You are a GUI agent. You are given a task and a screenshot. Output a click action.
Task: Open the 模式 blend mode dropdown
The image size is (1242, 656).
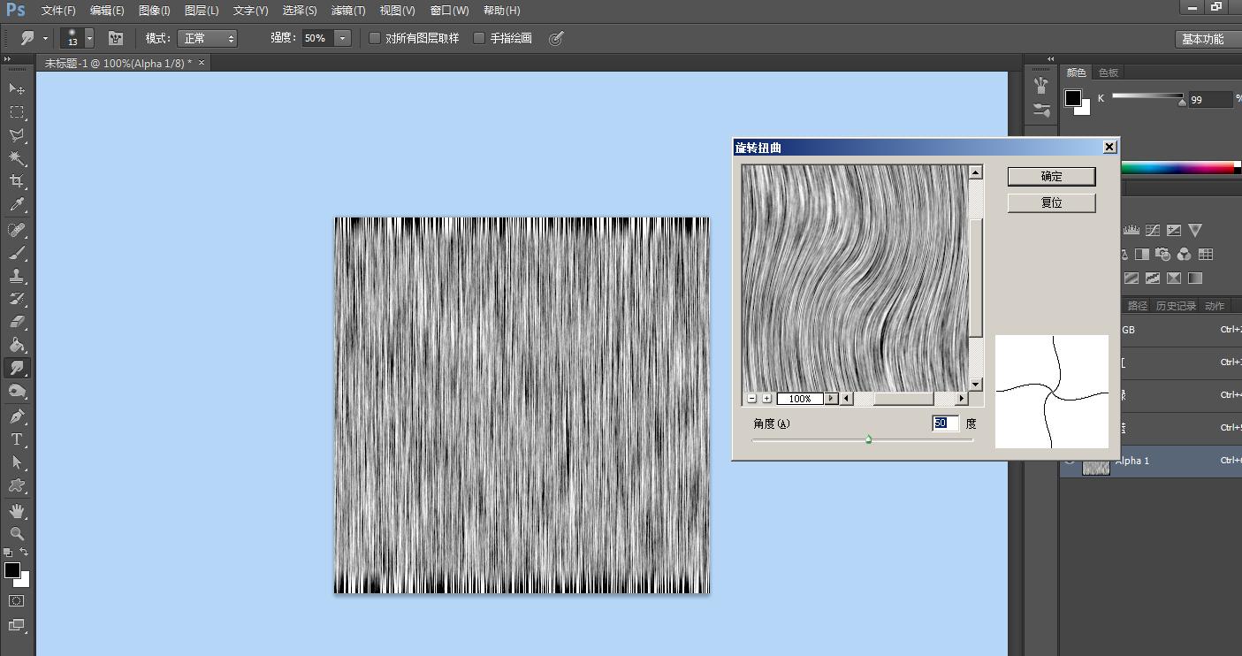[x=208, y=38]
